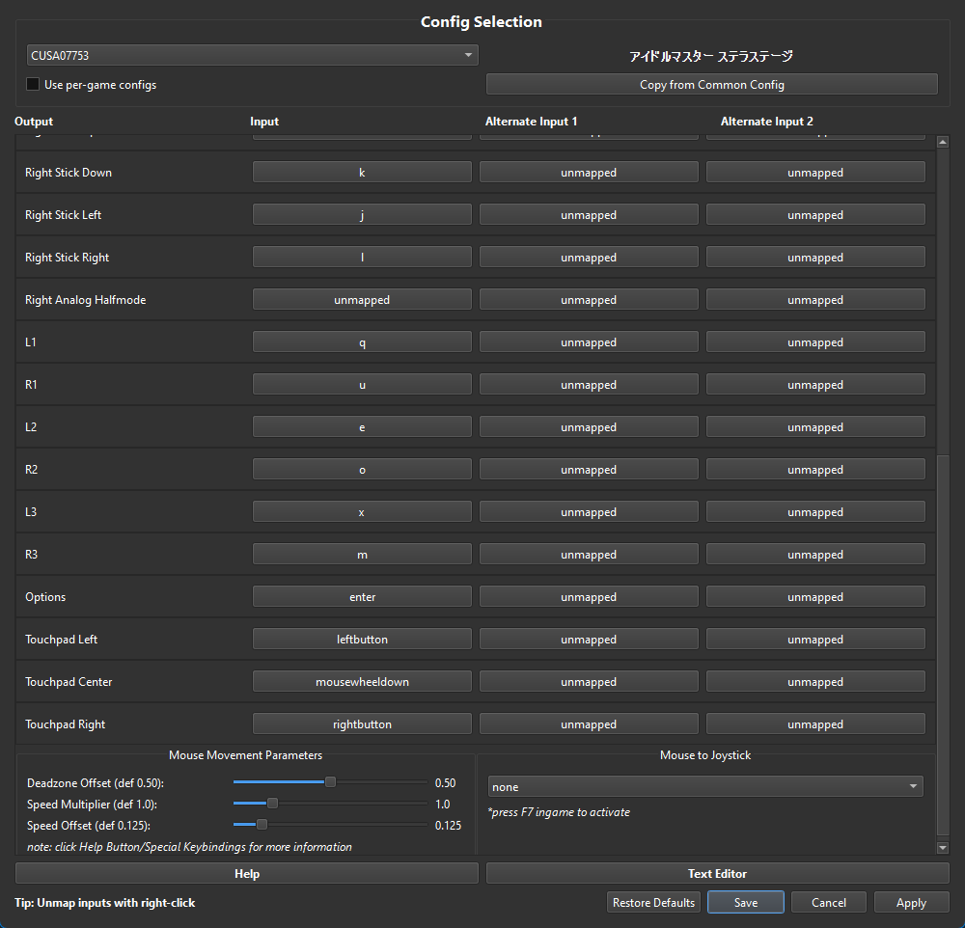Viewport: 965px width, 928px height.
Task: Adjust the Deadzone Offset slider
Action: 330,782
